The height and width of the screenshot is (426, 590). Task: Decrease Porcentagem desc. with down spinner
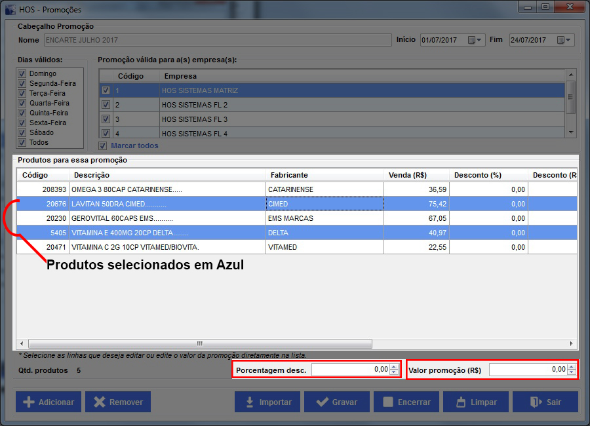point(394,372)
